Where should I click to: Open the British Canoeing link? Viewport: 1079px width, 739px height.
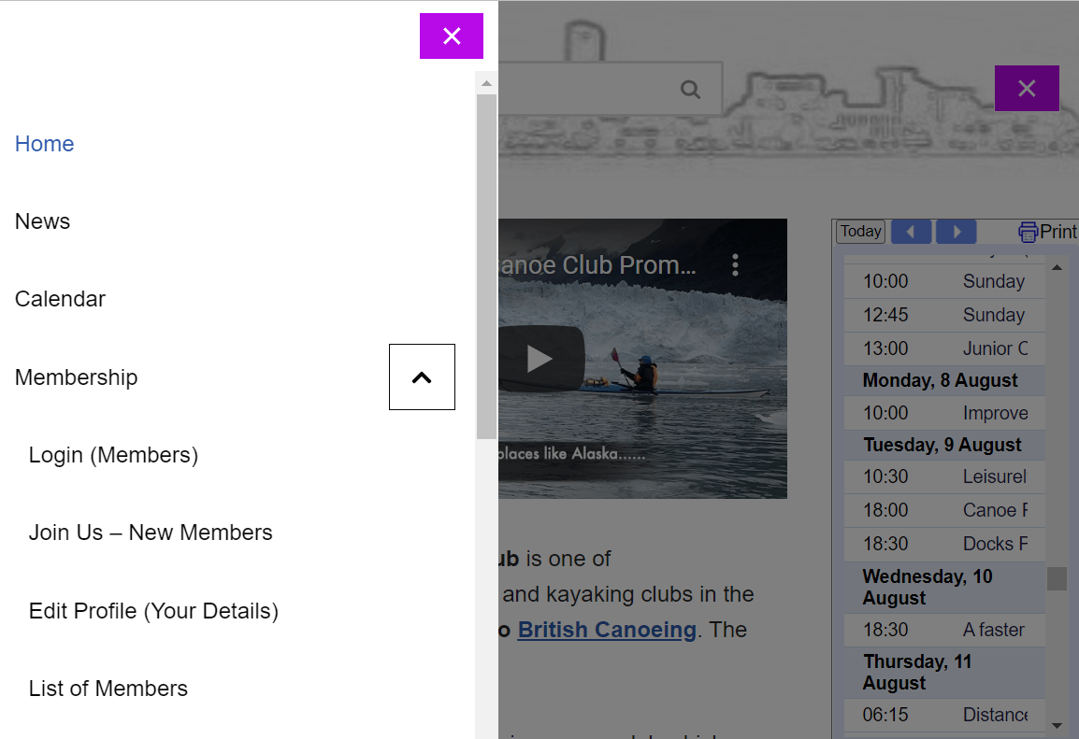pyautogui.click(x=606, y=630)
